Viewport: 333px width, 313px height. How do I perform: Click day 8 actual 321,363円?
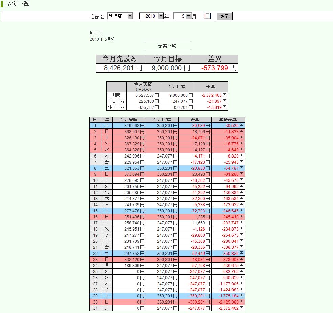pyautogui.click(x=129, y=168)
